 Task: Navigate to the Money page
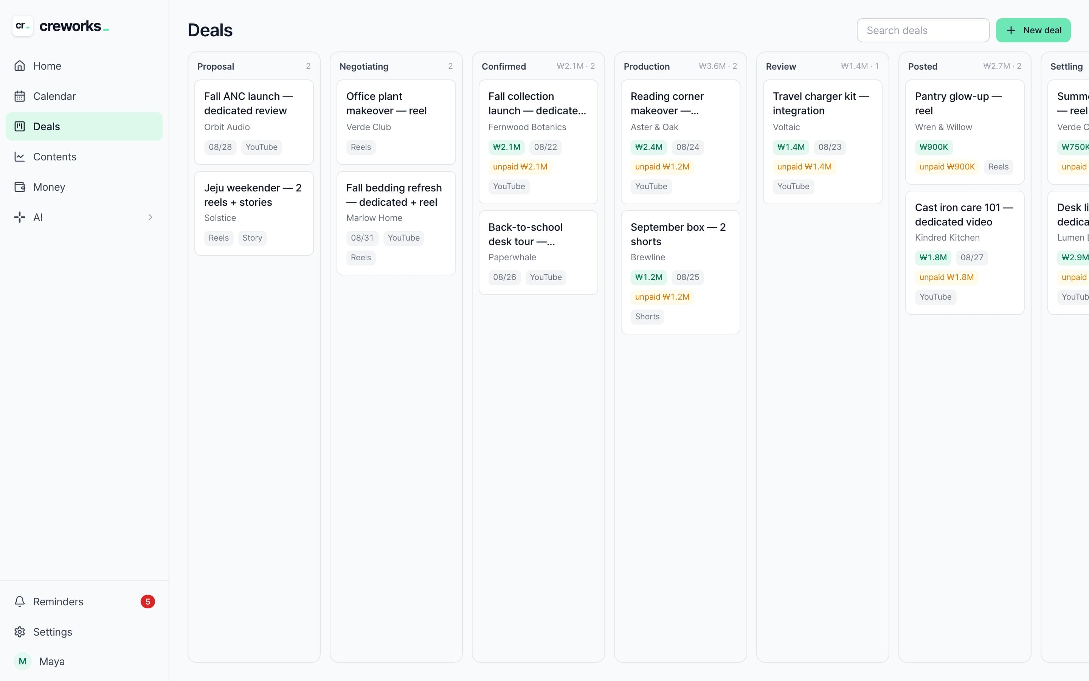84,187
